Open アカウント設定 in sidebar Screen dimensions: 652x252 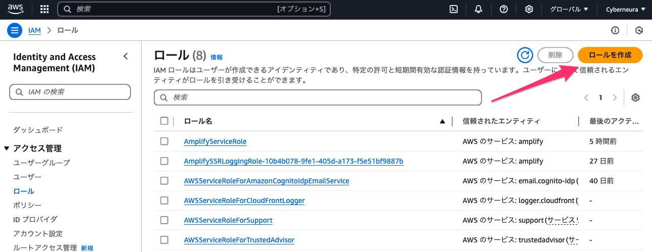[38, 233]
